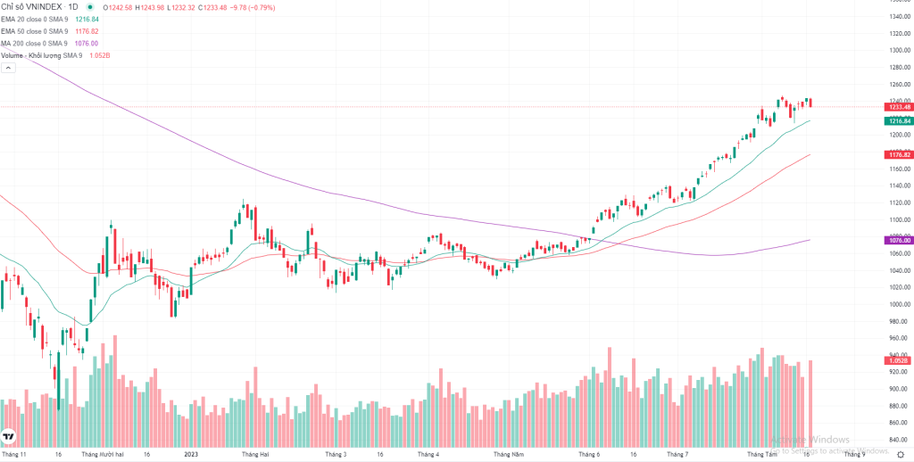The height and width of the screenshot is (462, 914).
Task: Click the green market status dot
Action: 90,7
